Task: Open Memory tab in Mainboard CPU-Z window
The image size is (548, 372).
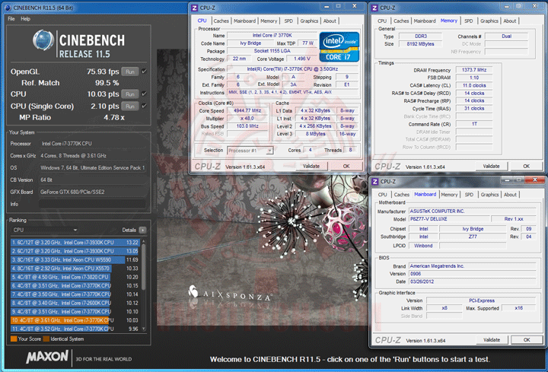Action: point(449,195)
